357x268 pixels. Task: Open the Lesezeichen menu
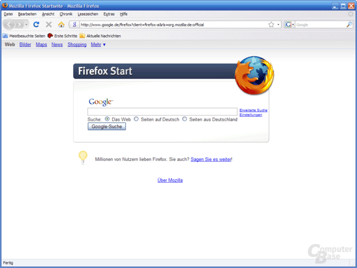click(x=88, y=14)
